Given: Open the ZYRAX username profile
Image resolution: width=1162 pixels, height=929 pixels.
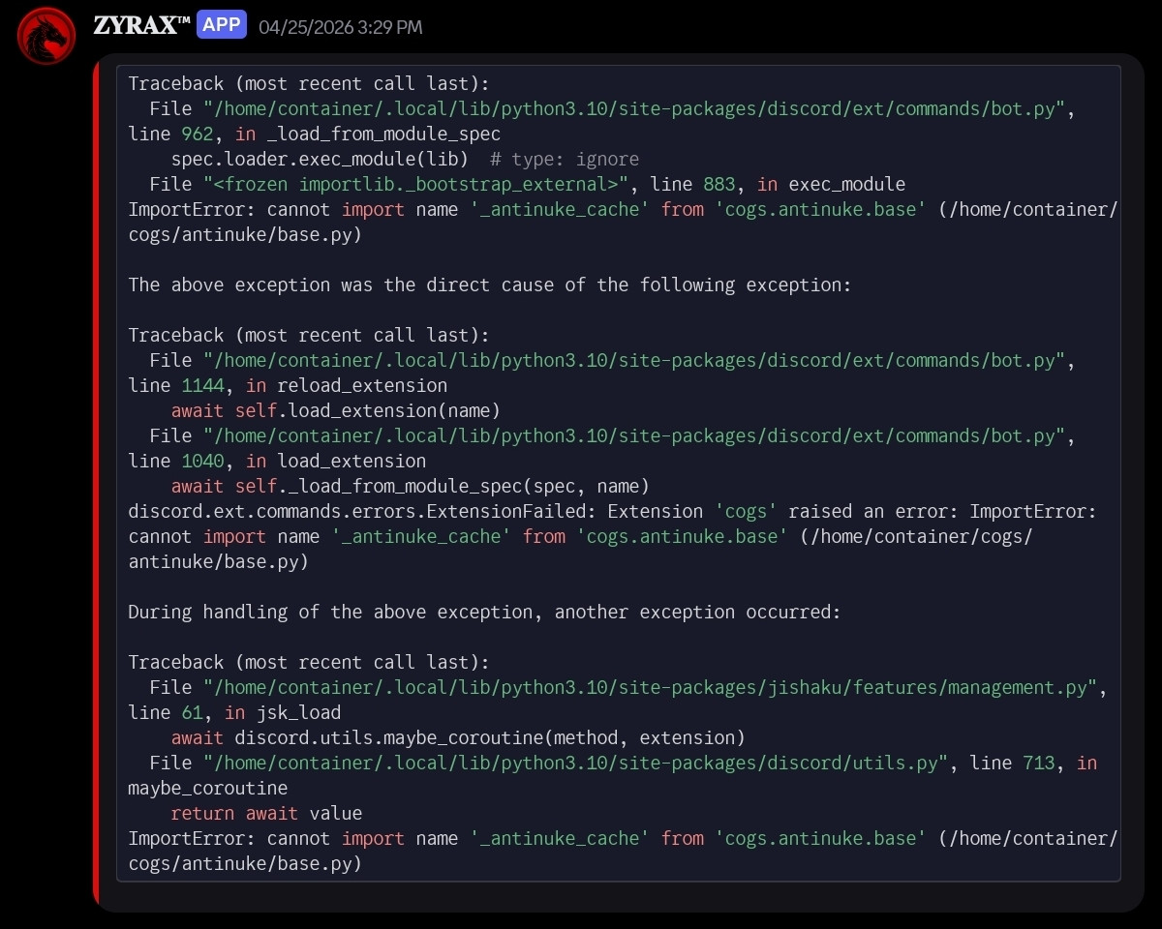Looking at the screenshot, I should 141,25.
